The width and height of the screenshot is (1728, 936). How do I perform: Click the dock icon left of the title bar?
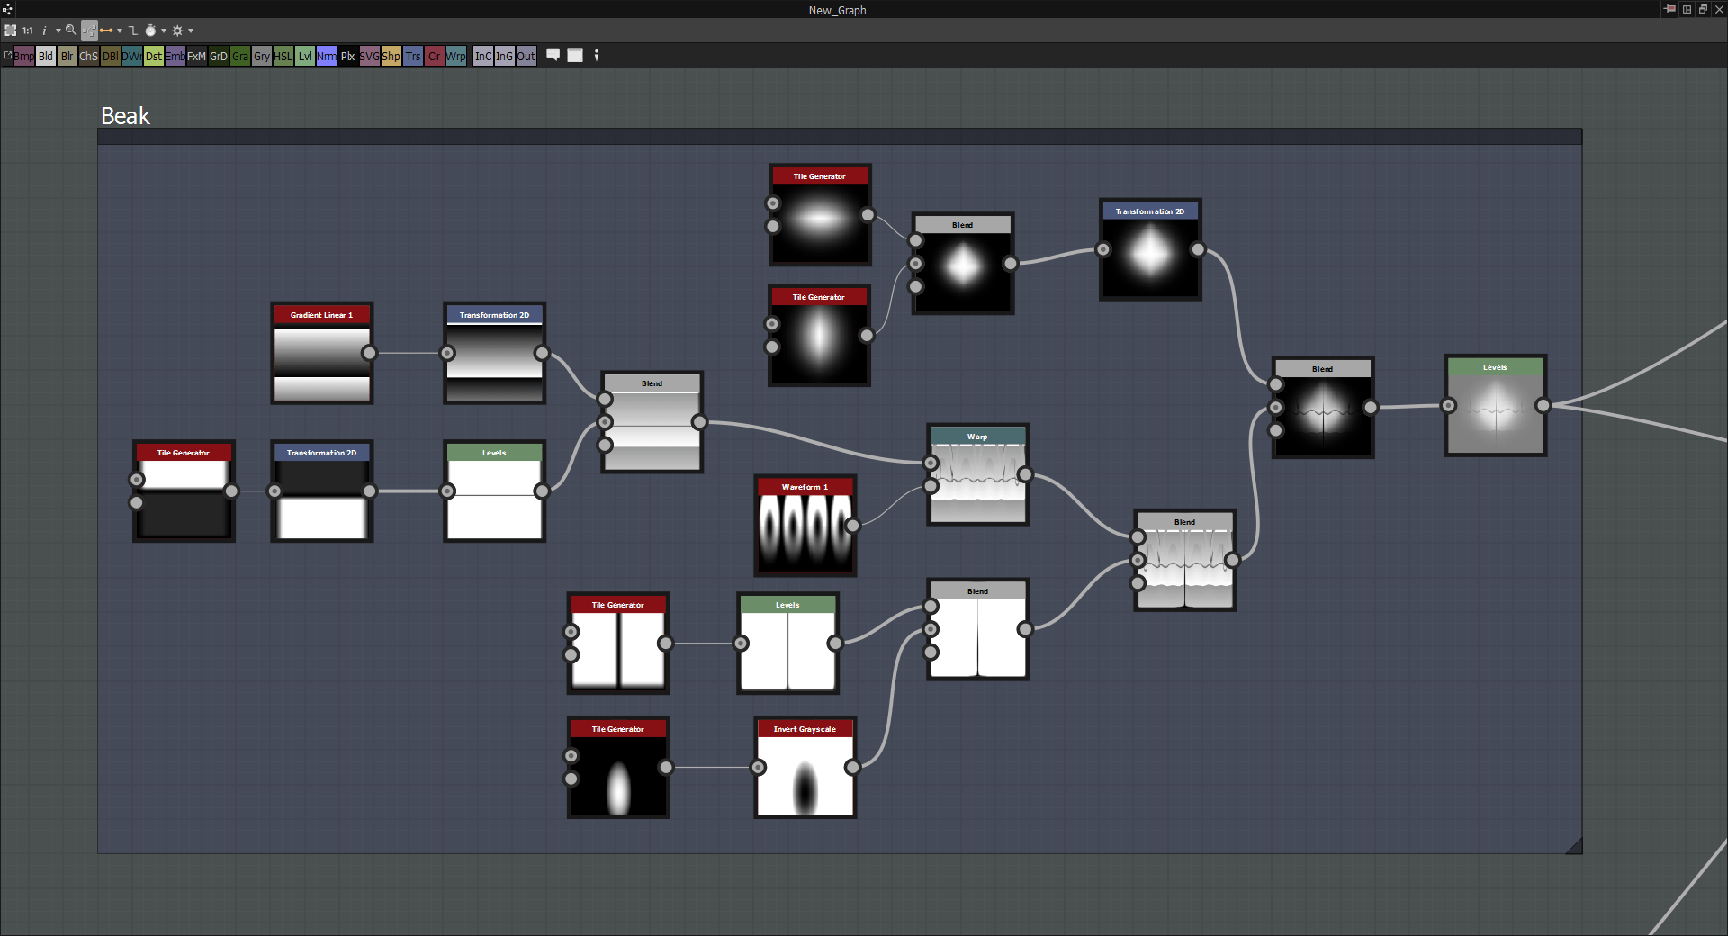[x=7, y=10]
